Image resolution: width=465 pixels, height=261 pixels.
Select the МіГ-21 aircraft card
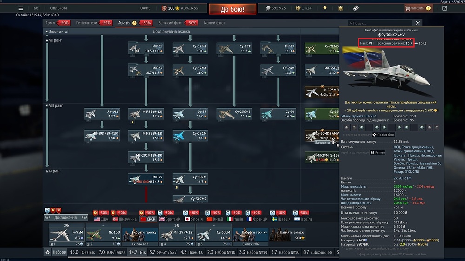pos(146,49)
